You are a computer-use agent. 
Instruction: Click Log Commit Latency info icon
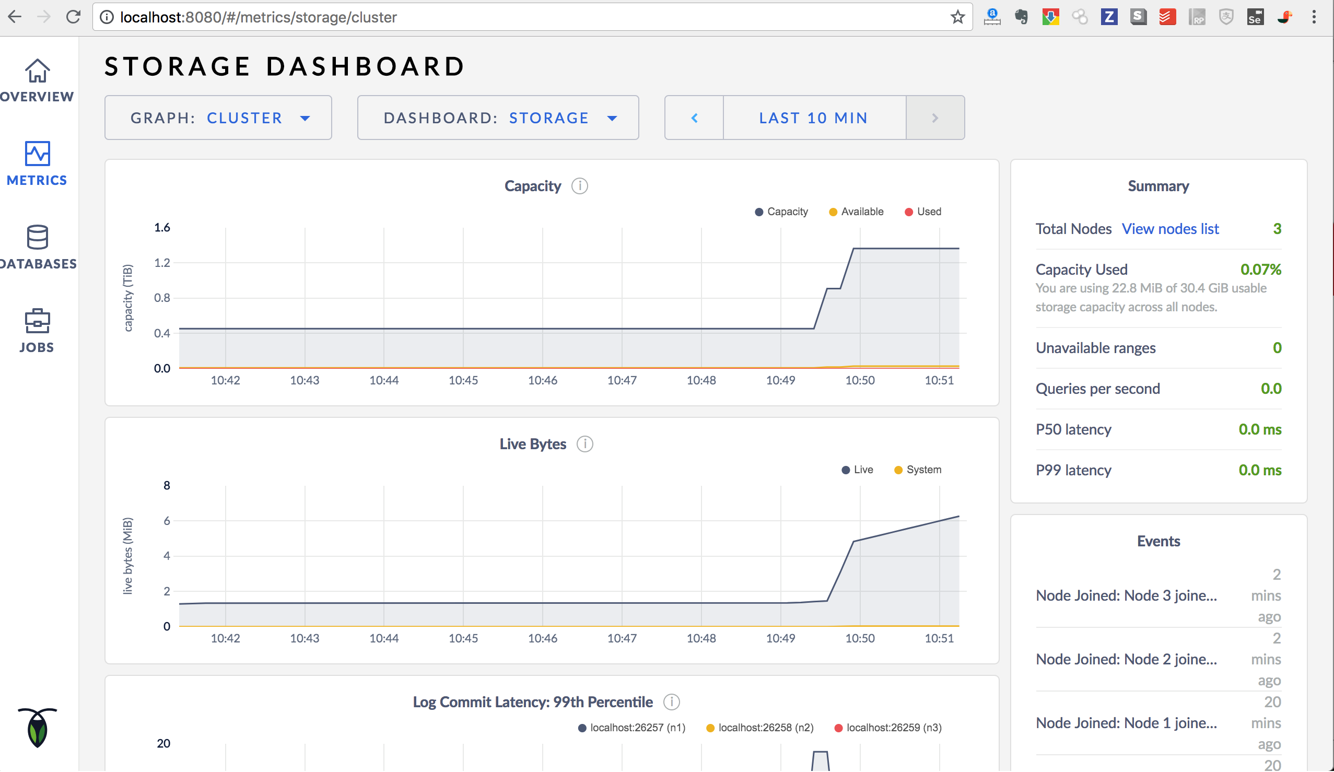[671, 702]
